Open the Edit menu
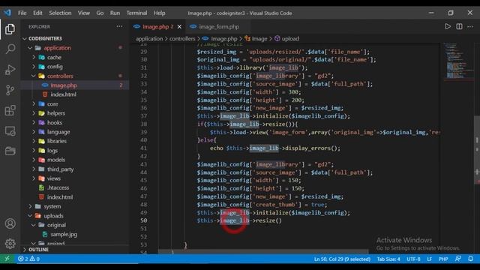This screenshot has height=270, width=480. 37,13
